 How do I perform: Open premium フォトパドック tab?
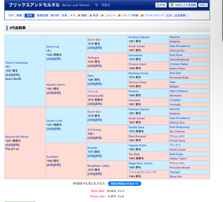(152, 16)
